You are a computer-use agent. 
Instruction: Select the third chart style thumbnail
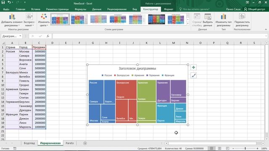pyautogui.click(x=98, y=19)
